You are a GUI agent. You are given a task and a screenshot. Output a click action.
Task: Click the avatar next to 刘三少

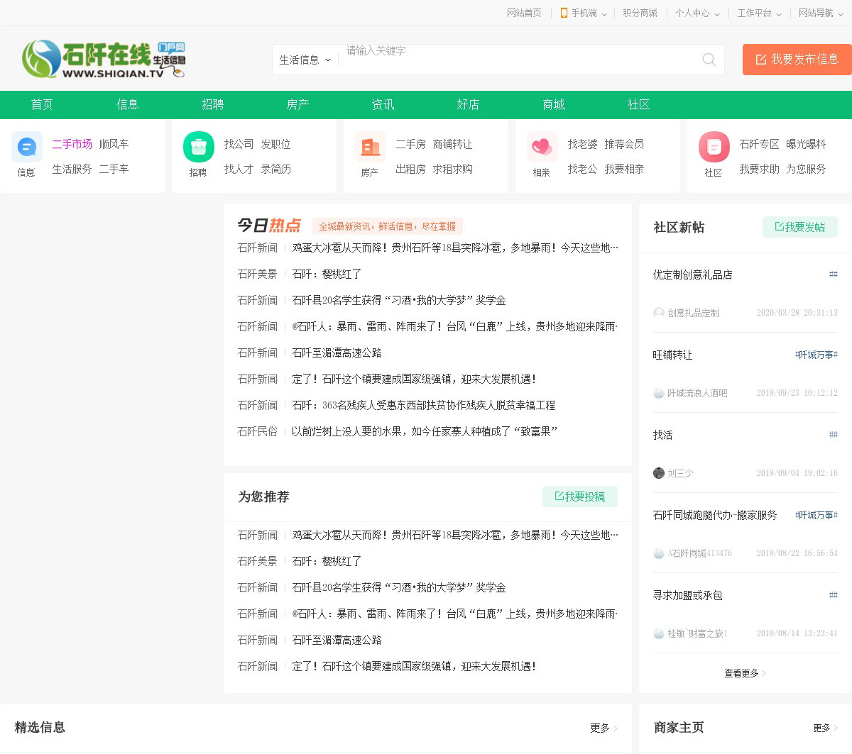coord(659,473)
